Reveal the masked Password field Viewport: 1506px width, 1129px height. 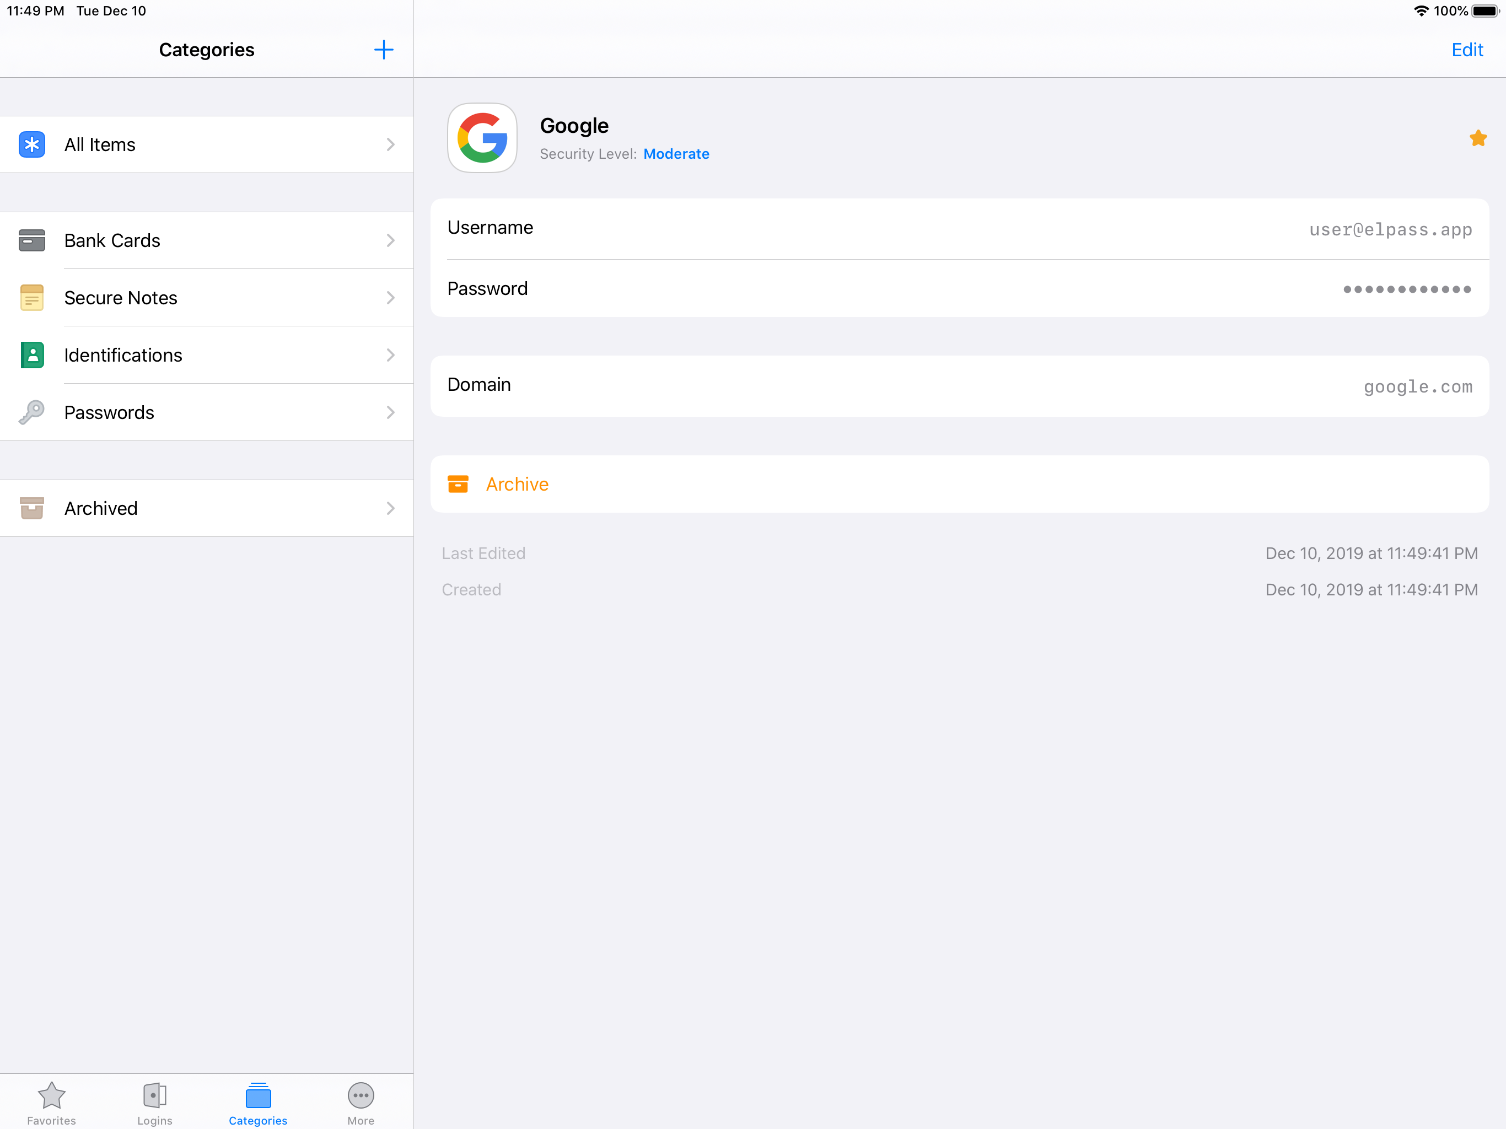pos(1407,289)
